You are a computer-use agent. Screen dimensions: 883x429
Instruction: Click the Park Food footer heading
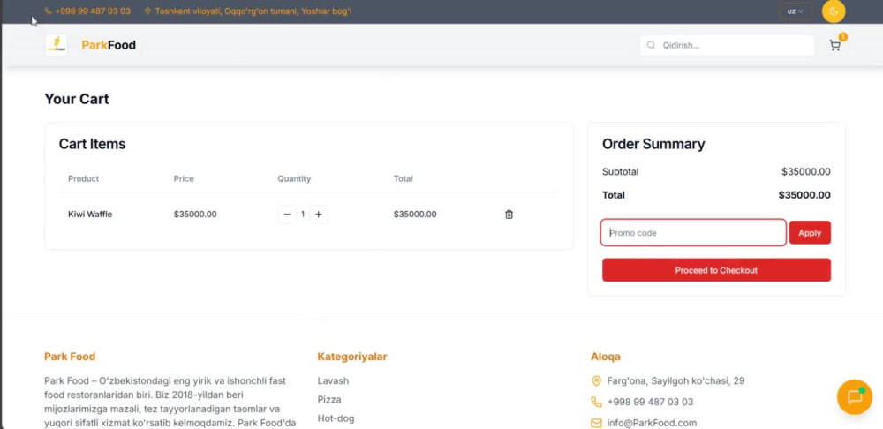point(70,357)
